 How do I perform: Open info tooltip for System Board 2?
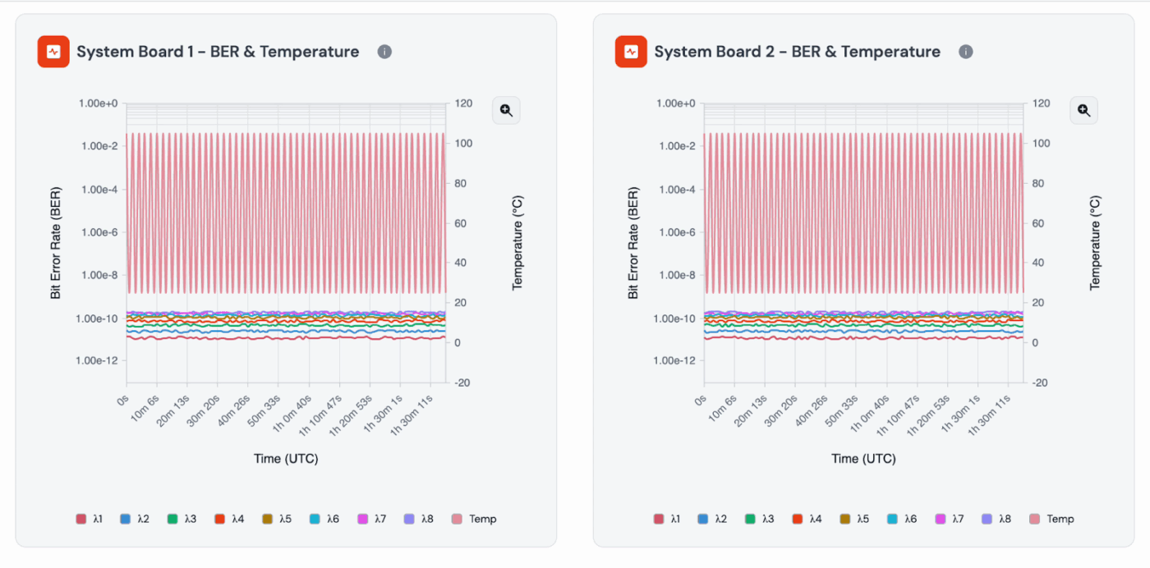click(966, 52)
